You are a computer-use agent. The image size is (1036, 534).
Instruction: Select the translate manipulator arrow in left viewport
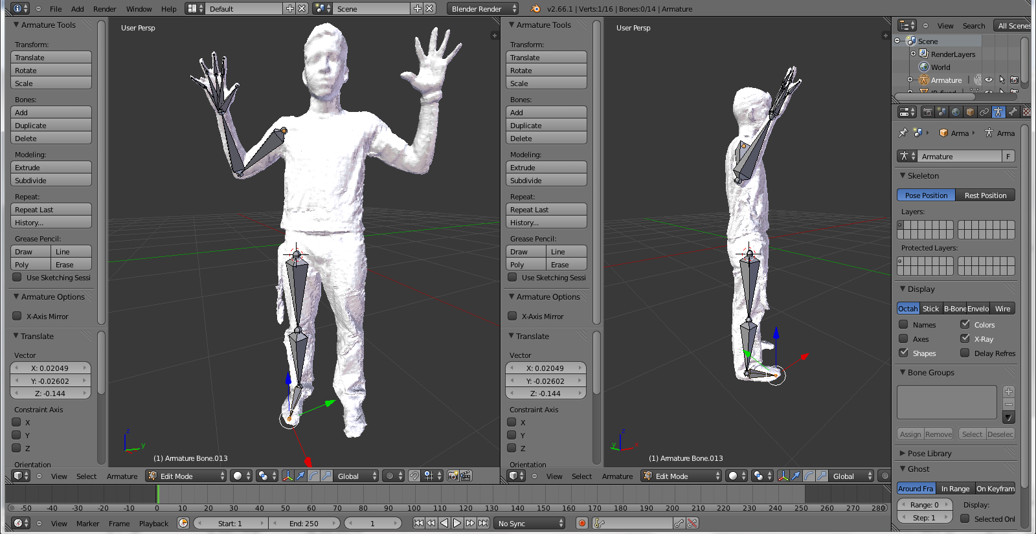300,476
